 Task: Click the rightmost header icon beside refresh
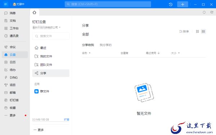(x=212, y=12)
